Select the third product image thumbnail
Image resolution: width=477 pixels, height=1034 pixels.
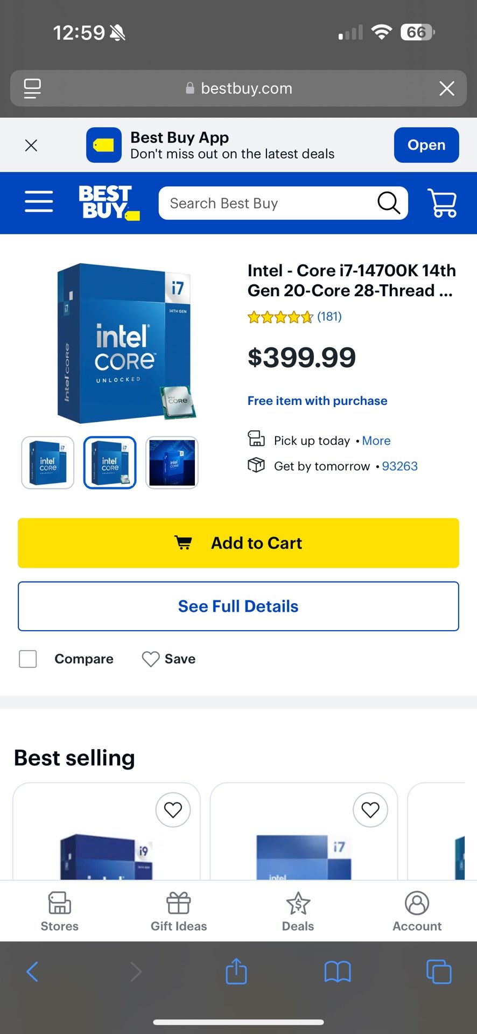(x=172, y=463)
